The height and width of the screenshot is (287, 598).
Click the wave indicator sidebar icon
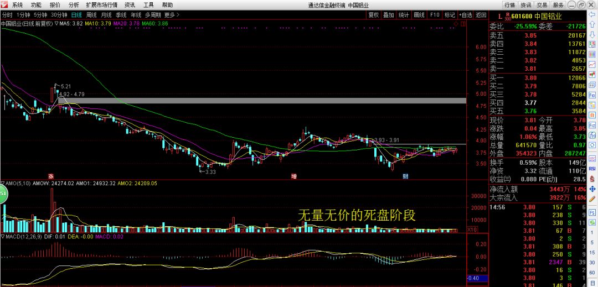592,159
